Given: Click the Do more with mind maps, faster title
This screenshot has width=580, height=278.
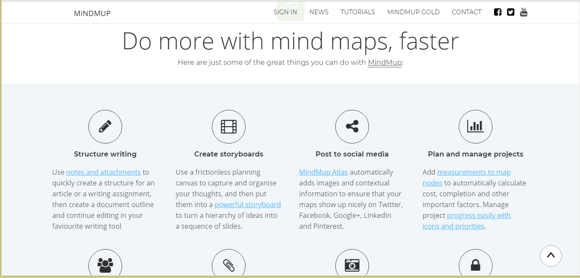Looking at the screenshot, I should 290,42.
